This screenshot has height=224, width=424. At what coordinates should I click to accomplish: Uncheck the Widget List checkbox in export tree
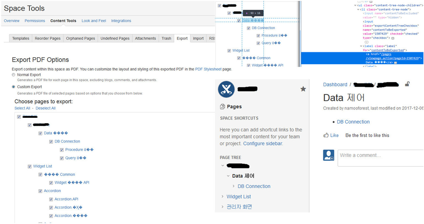click(x=29, y=167)
